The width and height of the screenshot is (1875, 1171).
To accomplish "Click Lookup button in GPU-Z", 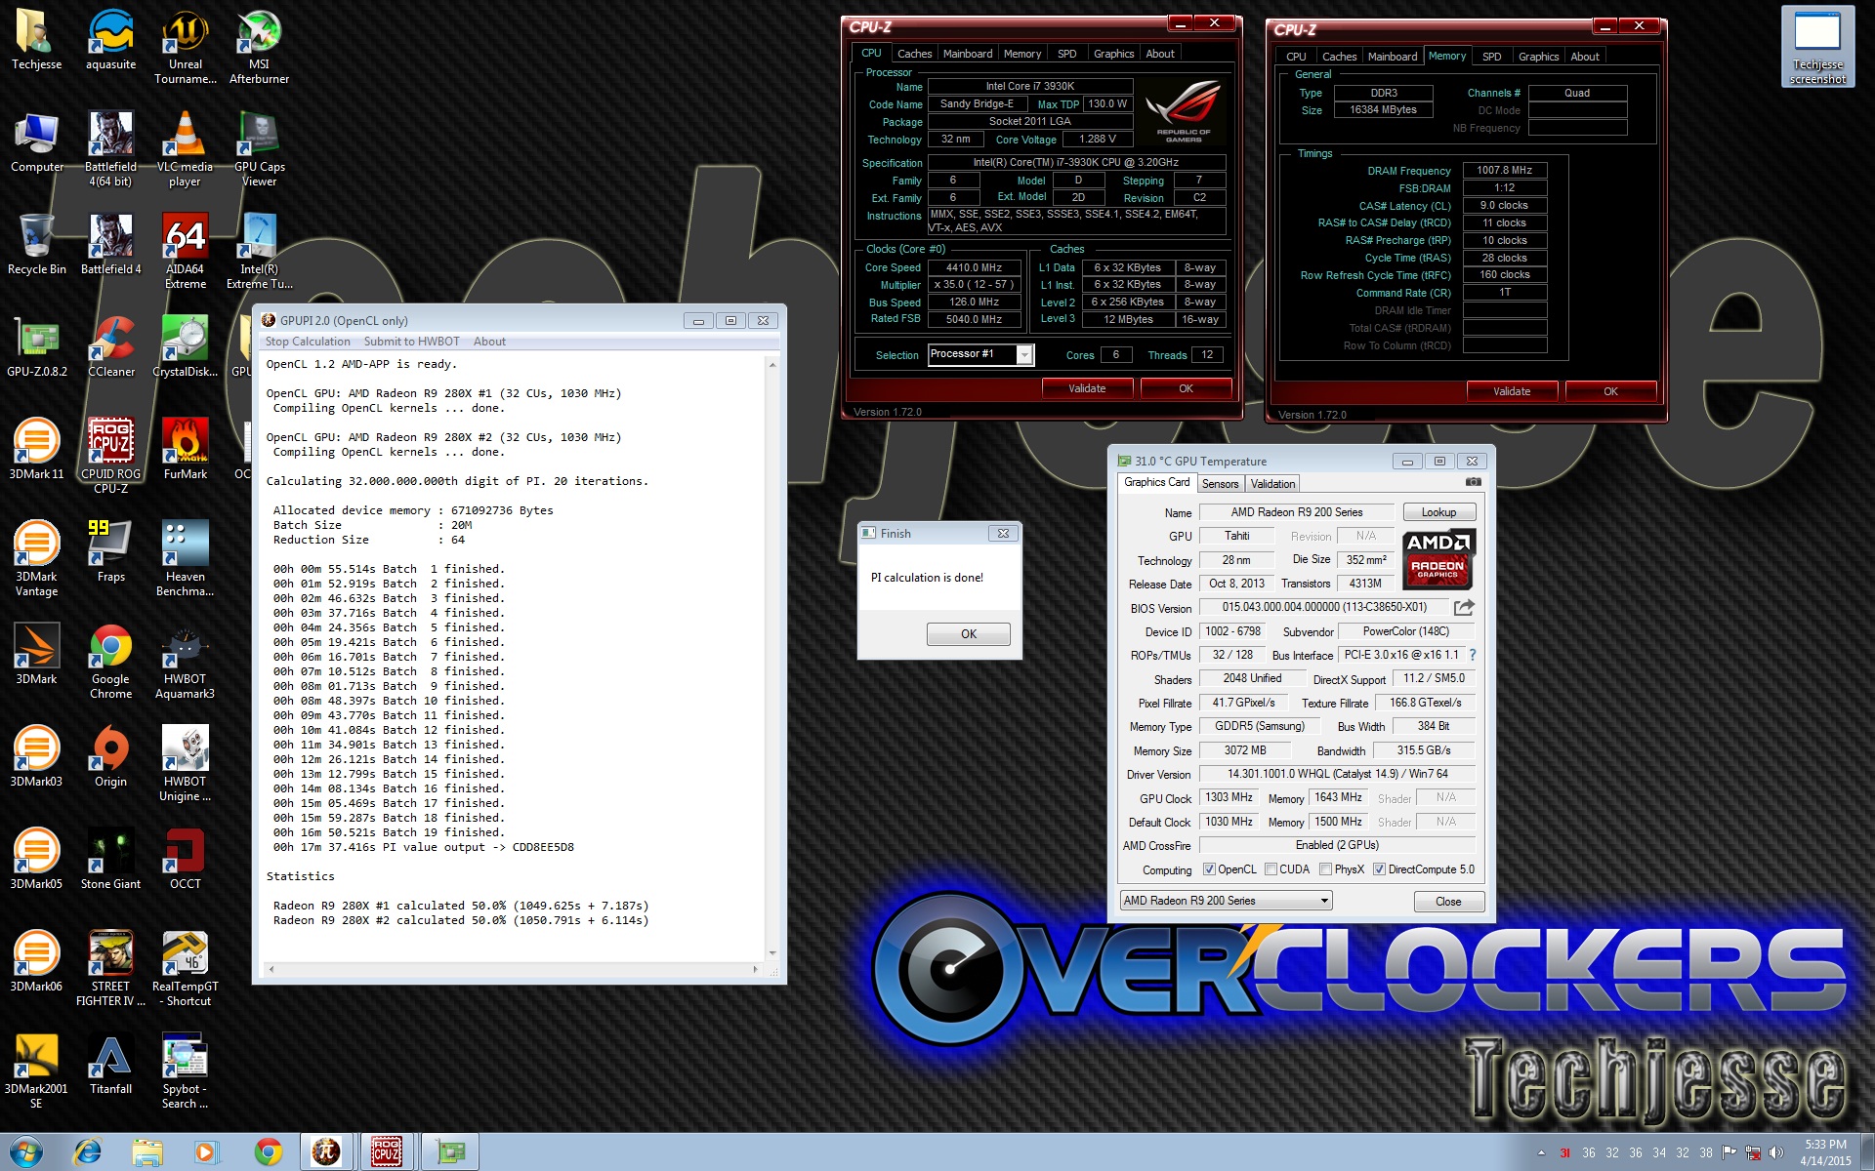I will click(1438, 512).
